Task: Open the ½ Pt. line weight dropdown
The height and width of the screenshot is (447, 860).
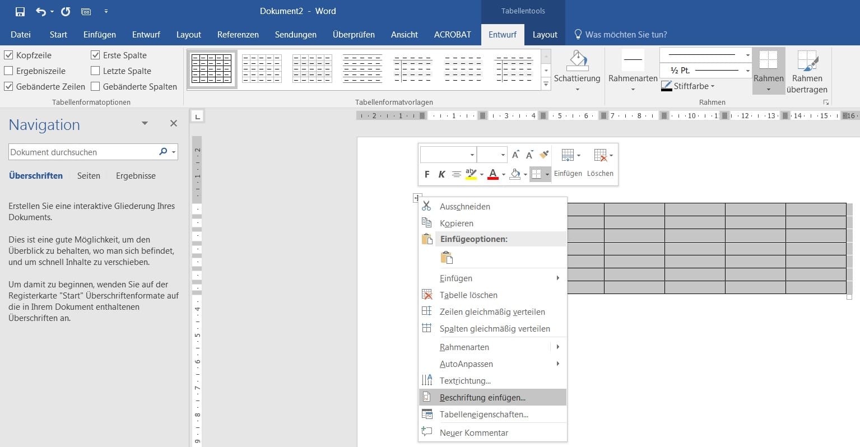Action: point(747,71)
